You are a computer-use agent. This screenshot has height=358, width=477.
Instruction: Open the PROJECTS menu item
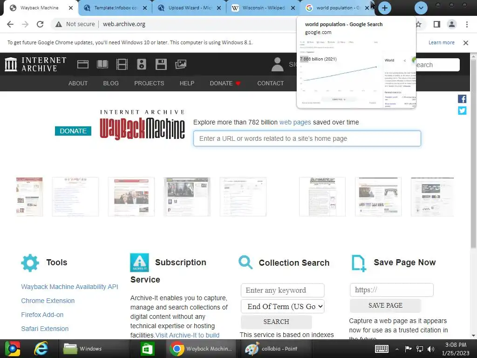[149, 83]
